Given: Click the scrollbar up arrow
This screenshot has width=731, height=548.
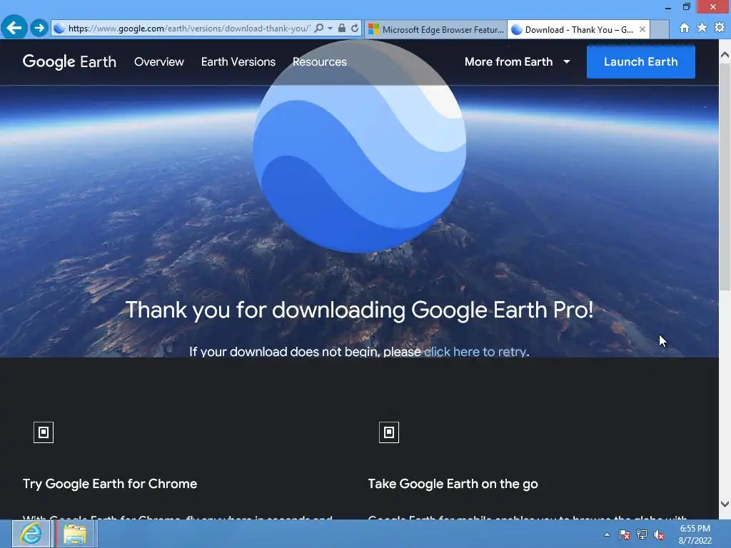Looking at the screenshot, I should (725, 55).
